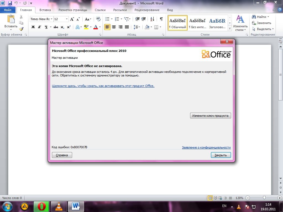Open the font color dropdown arrow

coord(100,27)
